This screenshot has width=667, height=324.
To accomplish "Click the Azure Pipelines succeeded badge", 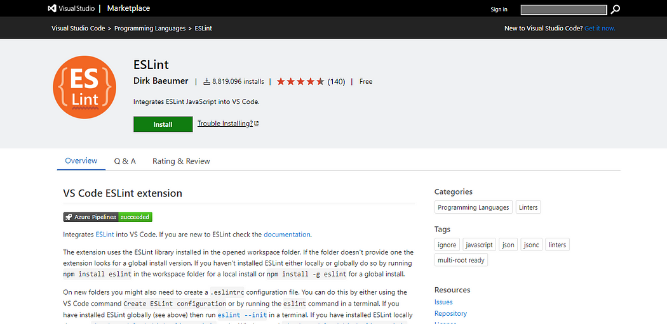I will (x=107, y=217).
